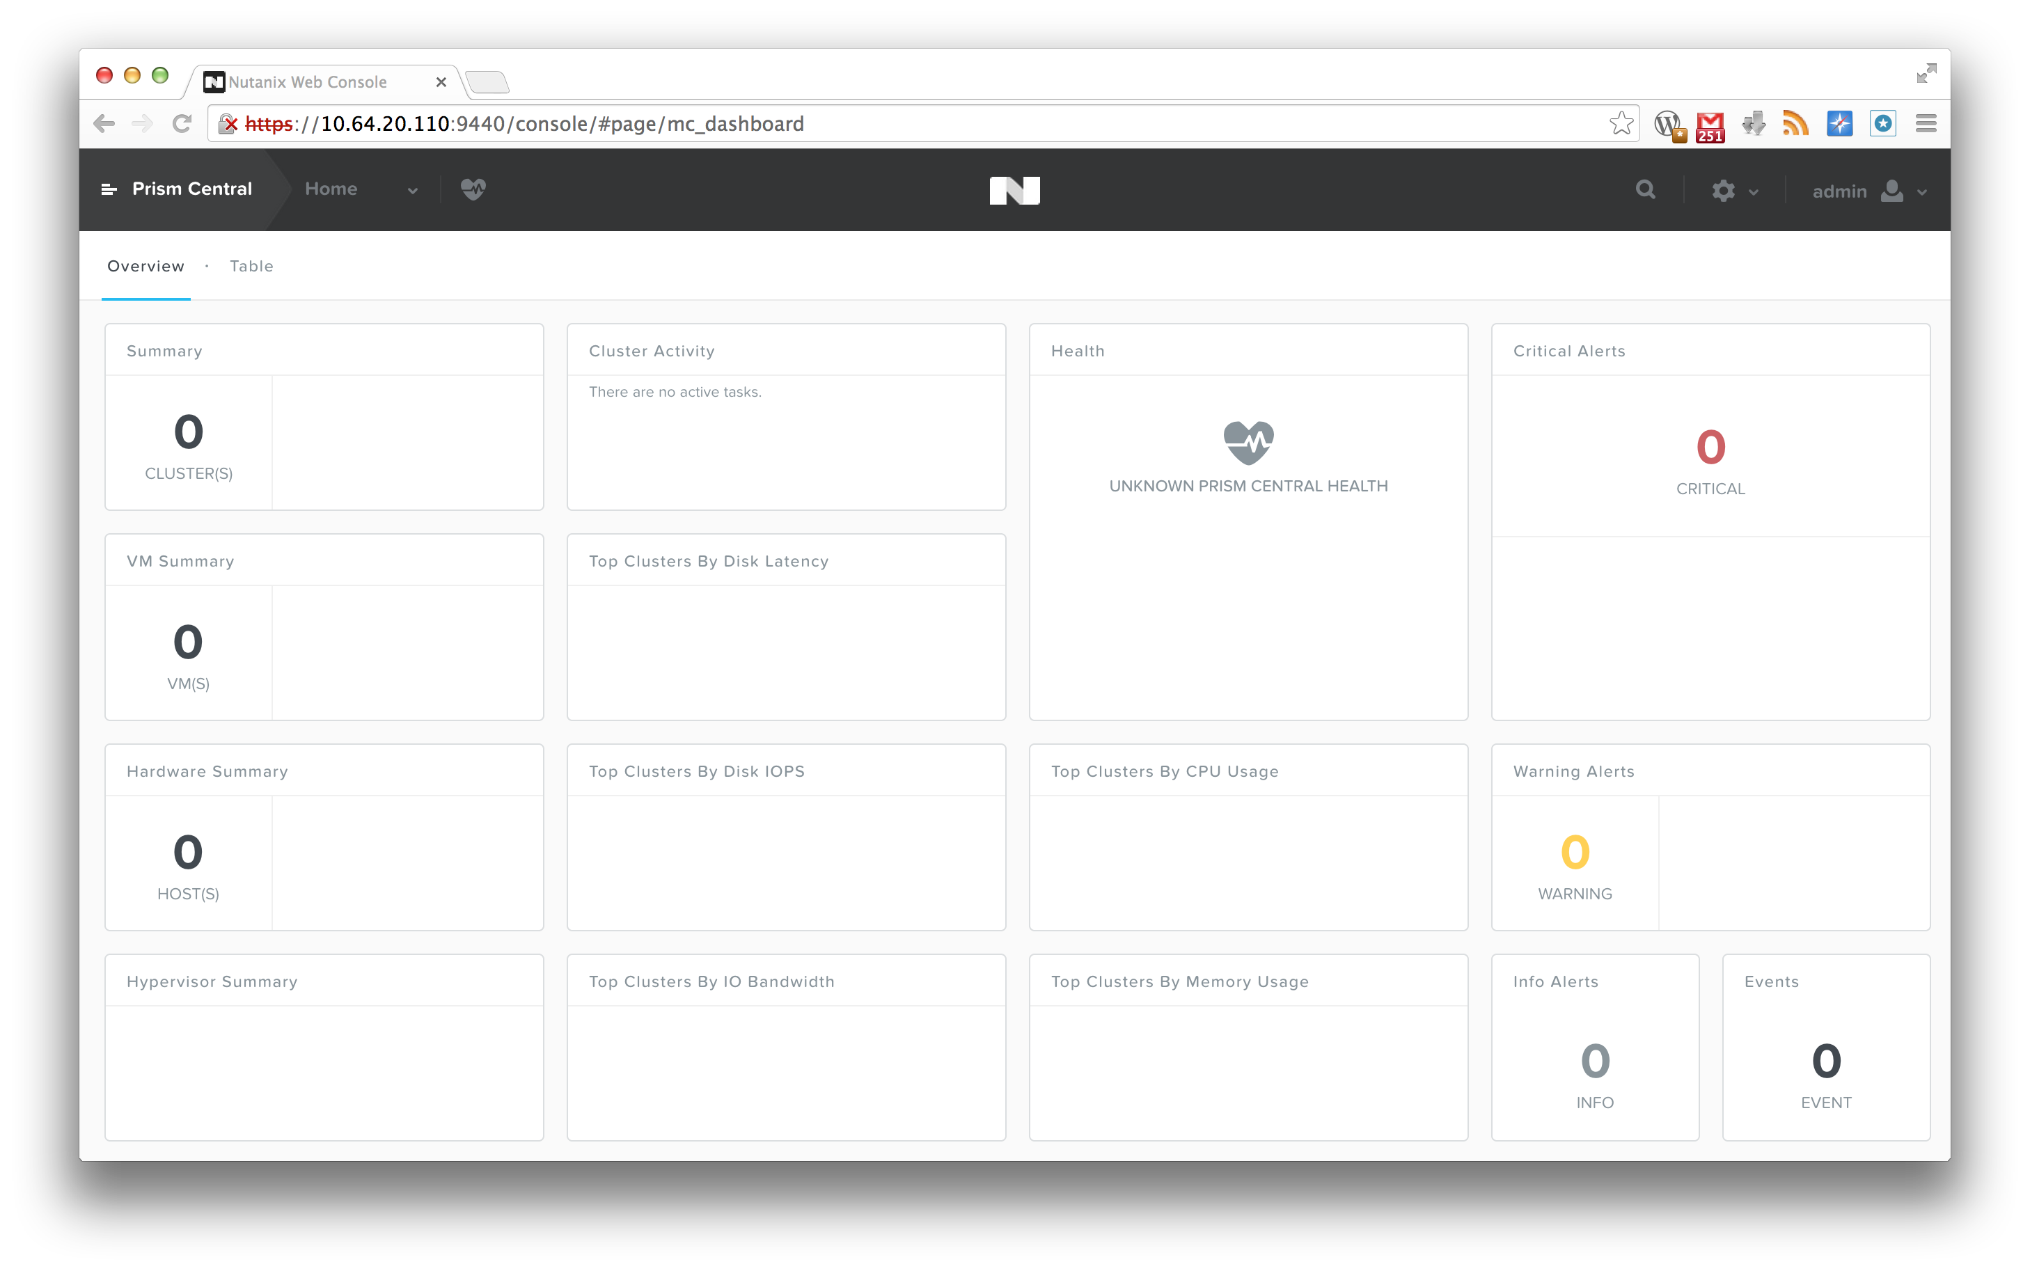Click the Warning alerts count
Viewport: 2030px width, 1271px height.
(x=1575, y=851)
